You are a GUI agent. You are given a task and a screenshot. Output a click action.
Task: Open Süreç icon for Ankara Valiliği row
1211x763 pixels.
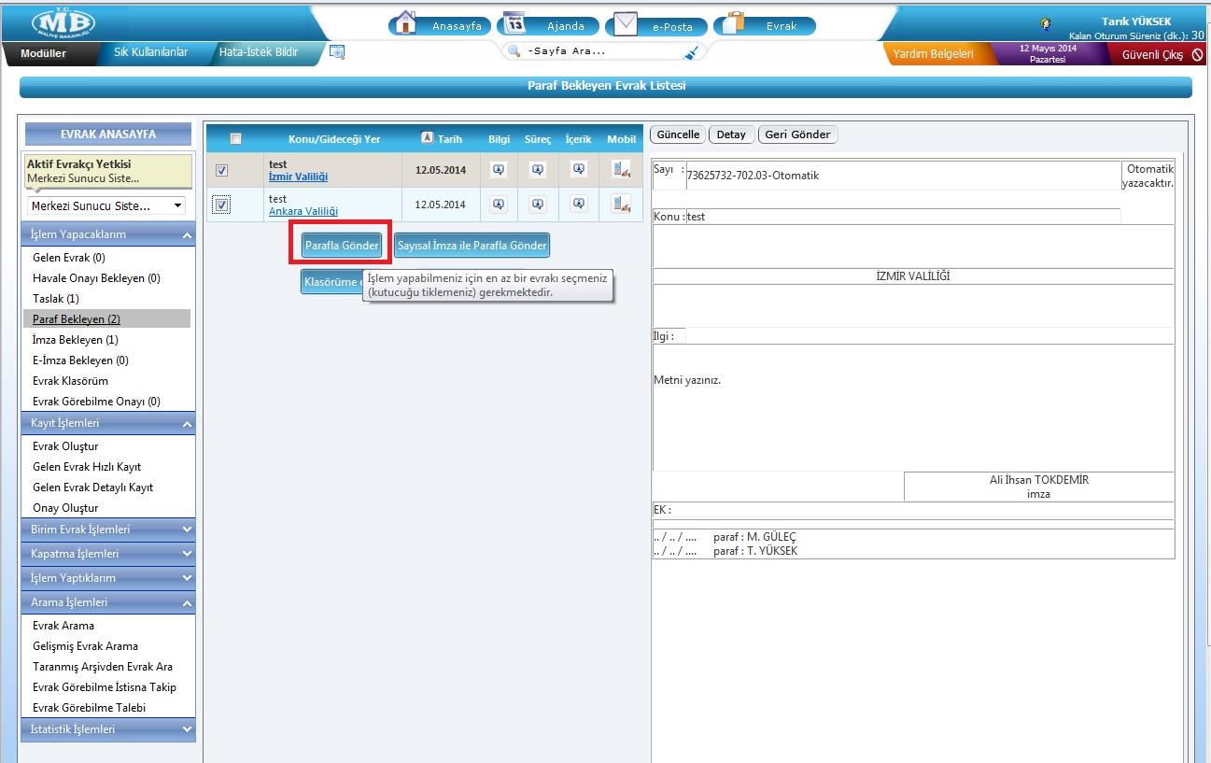coord(538,205)
